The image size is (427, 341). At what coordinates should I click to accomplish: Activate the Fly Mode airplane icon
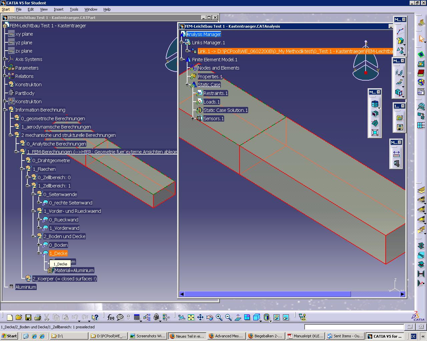click(181, 317)
